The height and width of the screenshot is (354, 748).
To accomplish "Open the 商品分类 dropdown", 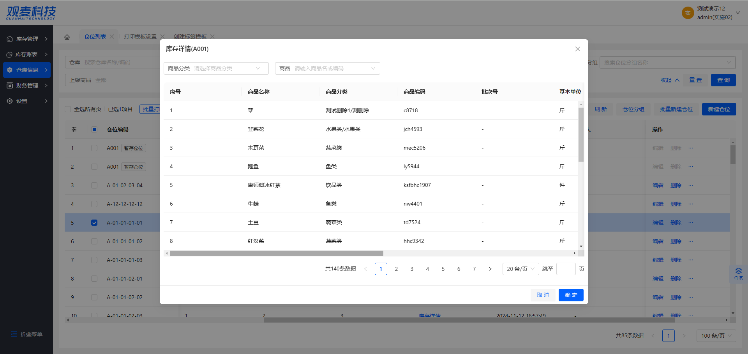I will click(216, 68).
